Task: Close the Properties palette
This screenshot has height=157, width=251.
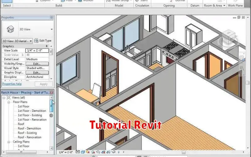Action: click(51, 17)
